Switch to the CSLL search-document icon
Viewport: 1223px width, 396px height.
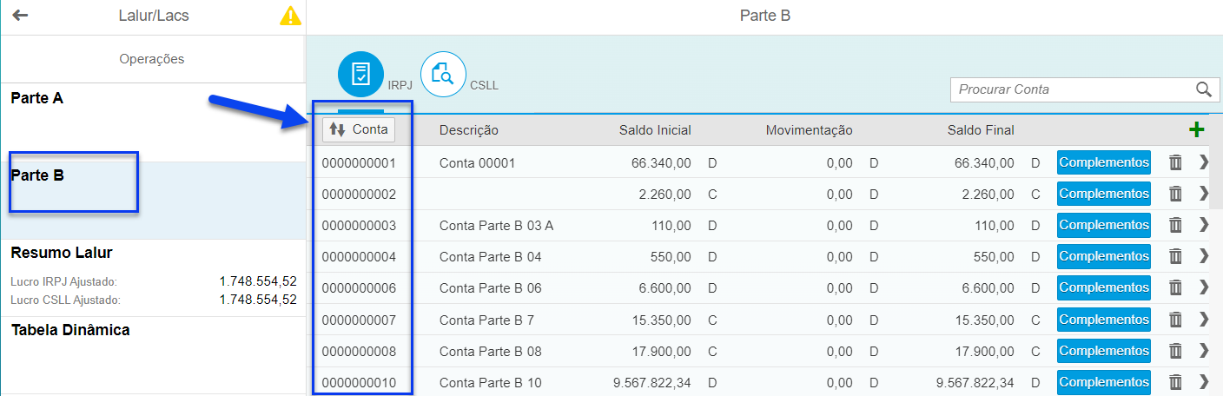click(x=443, y=74)
